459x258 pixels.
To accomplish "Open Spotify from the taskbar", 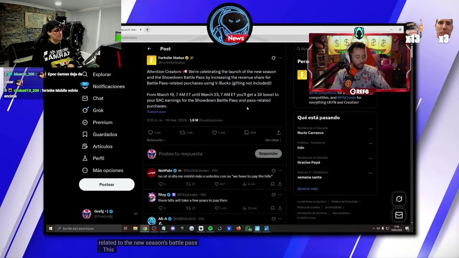I will tap(210, 229).
